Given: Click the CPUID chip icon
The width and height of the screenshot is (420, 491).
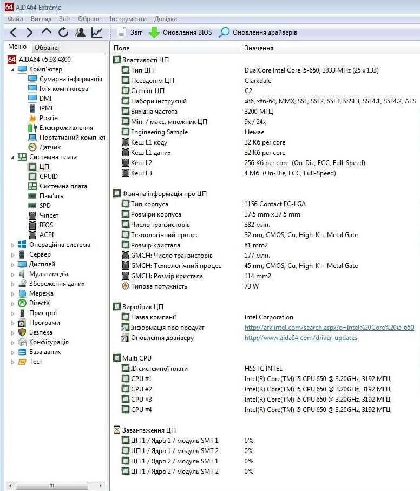Looking at the screenshot, I should point(32,176).
